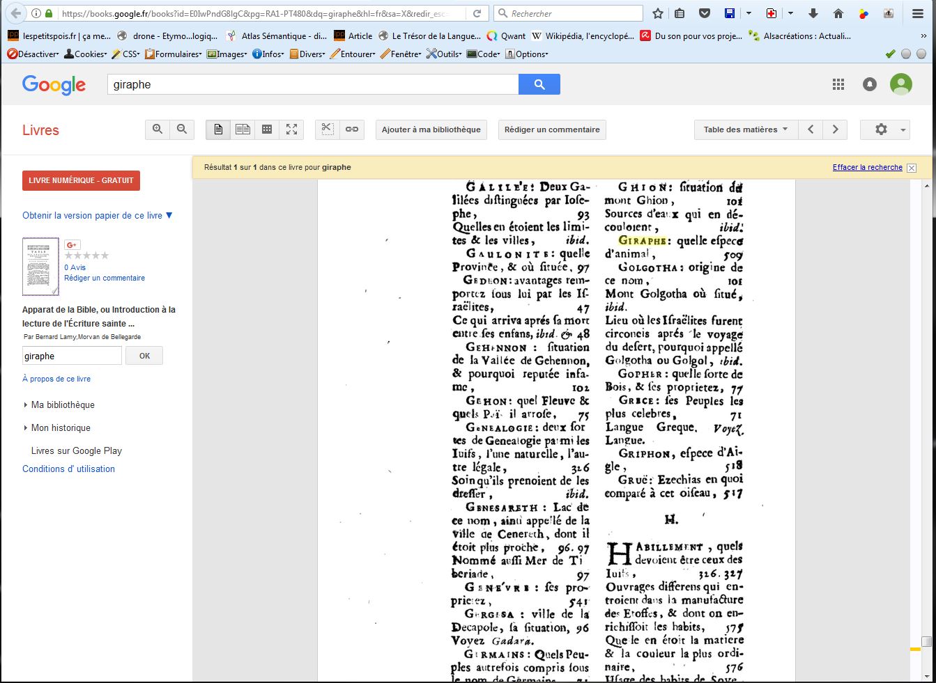Viewport: 936px width, 683px height.
Task: Open the Outils menu in developer toolbar
Action: click(x=444, y=54)
